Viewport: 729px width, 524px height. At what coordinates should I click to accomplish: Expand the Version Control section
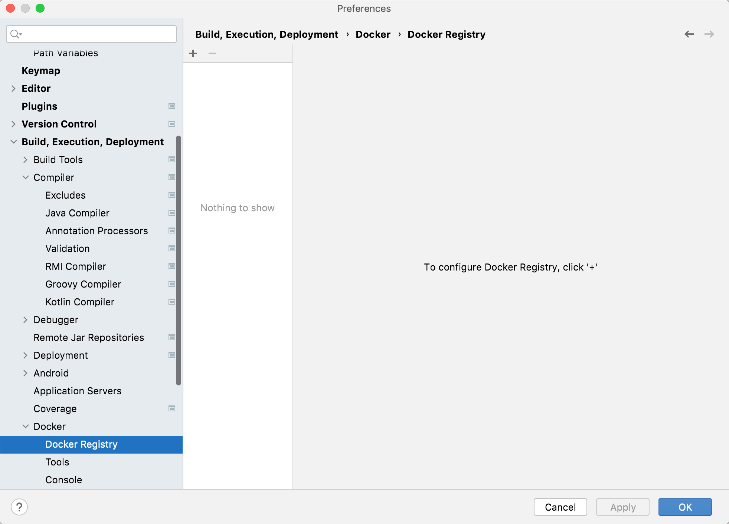click(13, 124)
